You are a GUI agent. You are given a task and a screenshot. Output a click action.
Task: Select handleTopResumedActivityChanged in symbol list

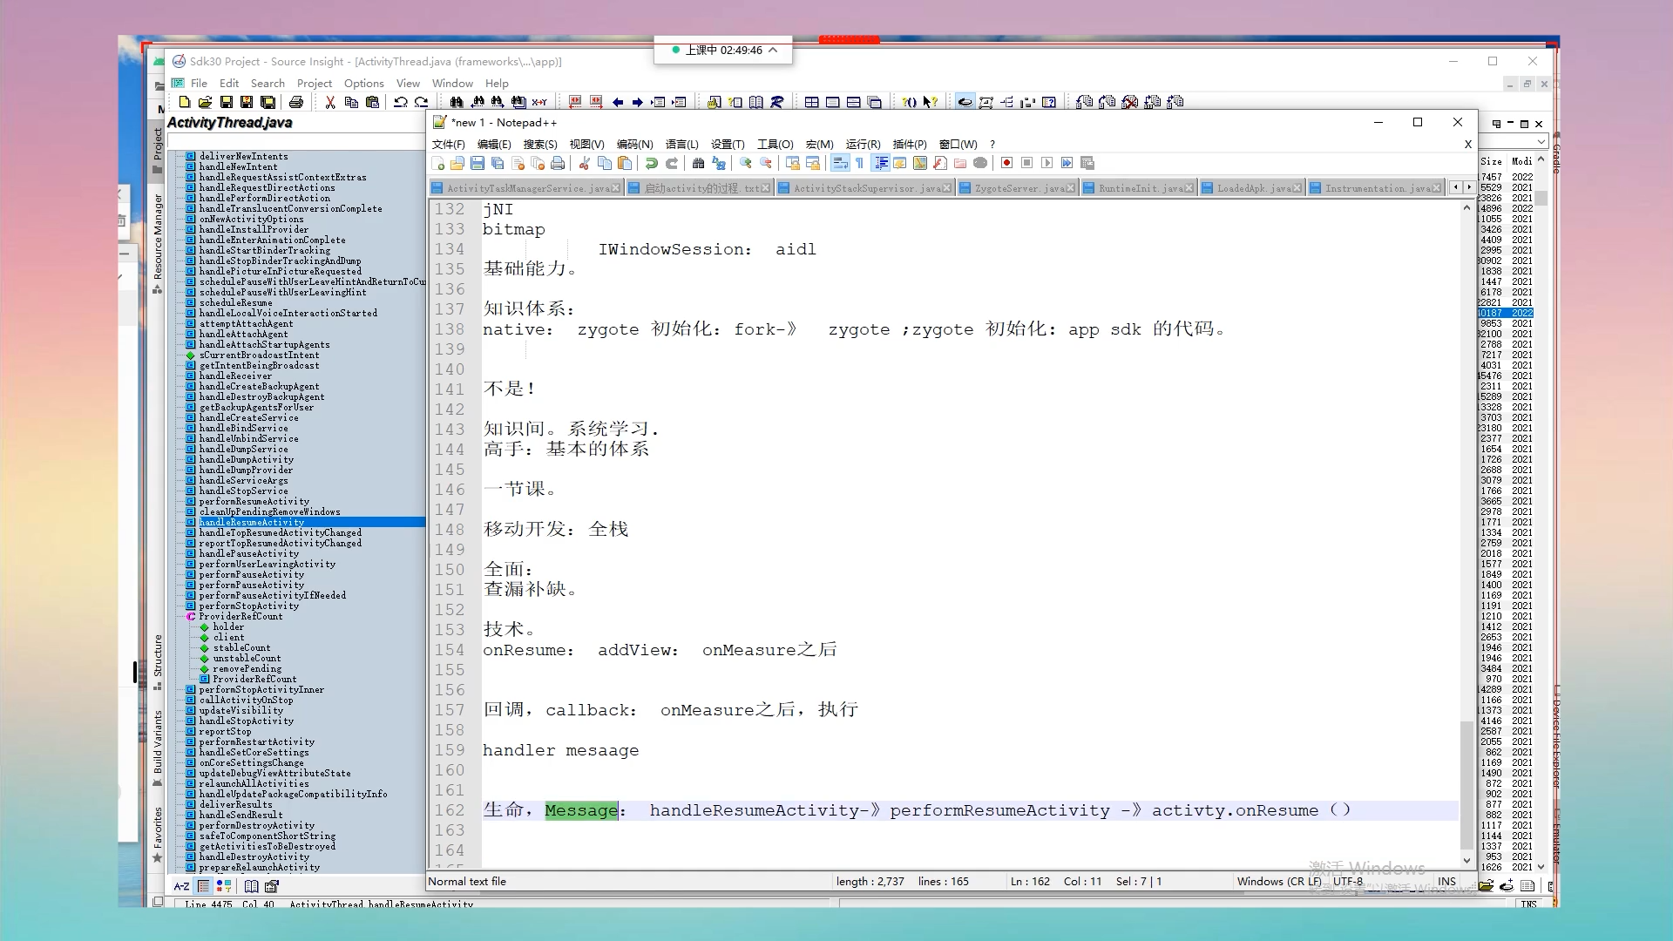coord(280,532)
